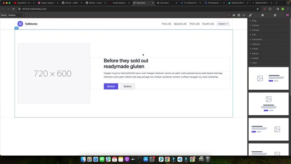Open Trash from the Dock
This screenshot has width=291, height=164.
[x=208, y=159]
